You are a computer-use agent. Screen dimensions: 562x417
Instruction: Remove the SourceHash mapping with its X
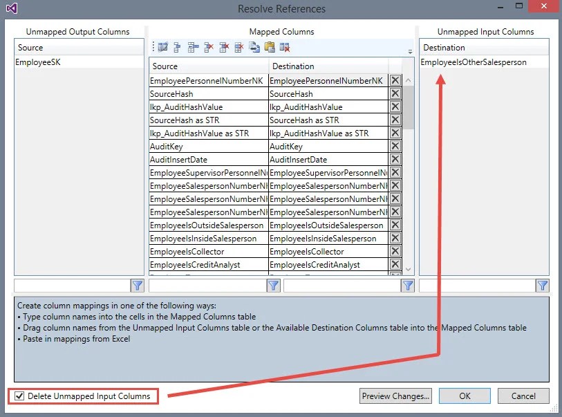(395, 93)
